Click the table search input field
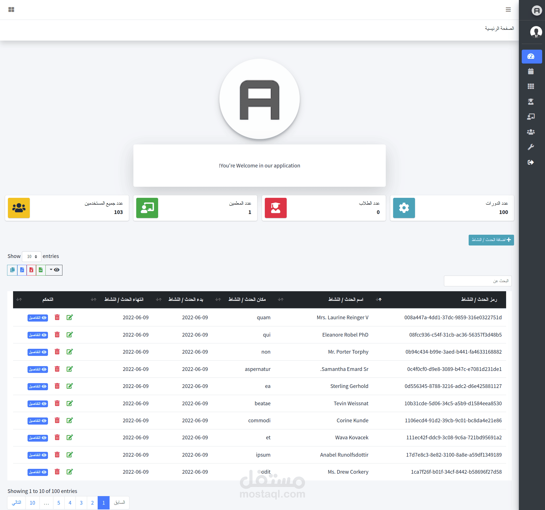Viewport: 545px width, 510px height. click(x=478, y=281)
